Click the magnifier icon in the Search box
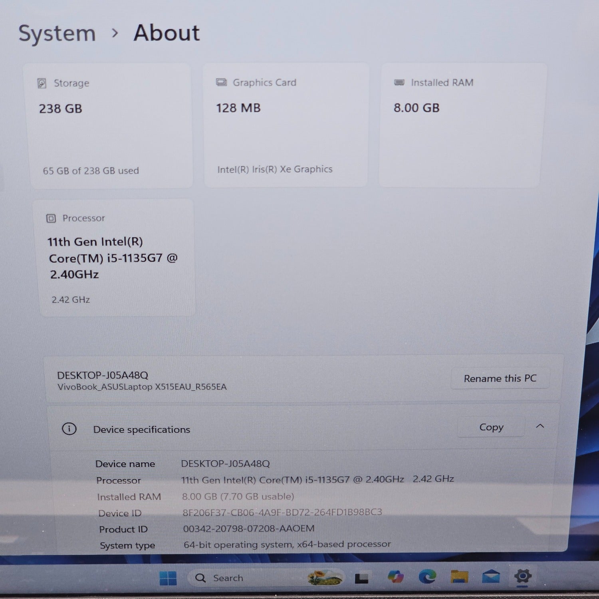Image resolution: width=599 pixels, height=599 pixels. coord(200,577)
